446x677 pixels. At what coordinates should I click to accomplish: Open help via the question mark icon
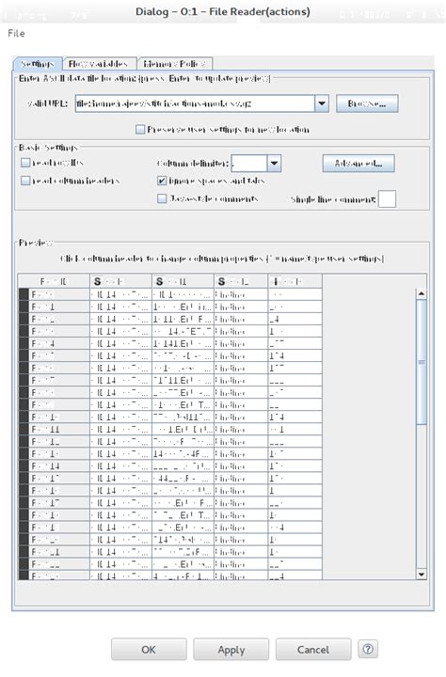[368, 650]
